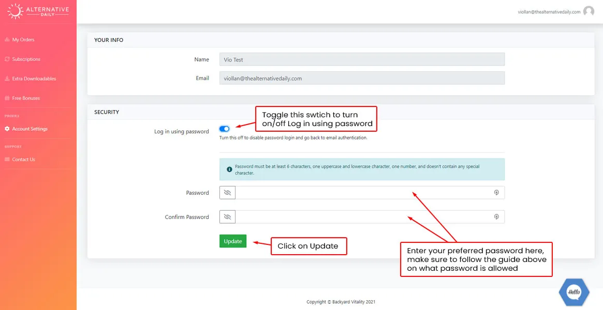603x310 pixels.
Task: Click the password manager icon in Password field
Action: (x=496, y=193)
